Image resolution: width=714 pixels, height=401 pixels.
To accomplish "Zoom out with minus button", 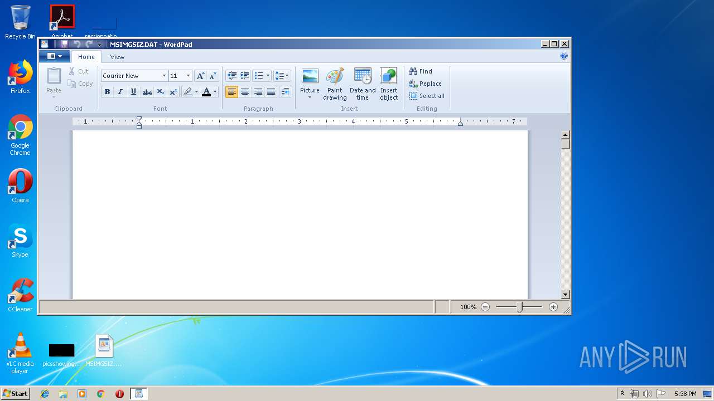I will 485,307.
